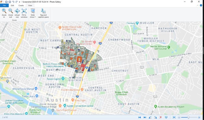Rotate photo right (clockwise)

[155, 117]
